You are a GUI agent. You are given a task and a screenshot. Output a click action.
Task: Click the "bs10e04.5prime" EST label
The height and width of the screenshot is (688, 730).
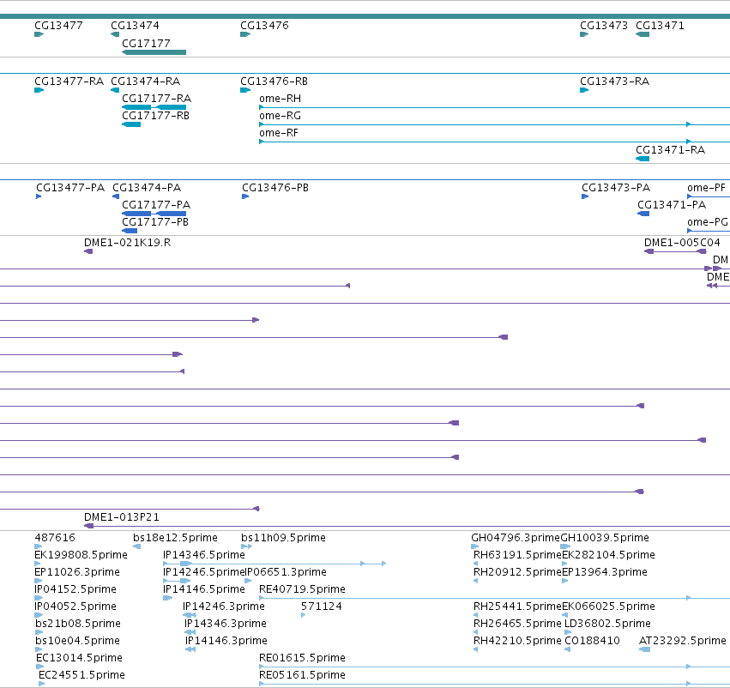(77, 641)
